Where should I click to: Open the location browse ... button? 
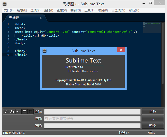tap(153, 119)
